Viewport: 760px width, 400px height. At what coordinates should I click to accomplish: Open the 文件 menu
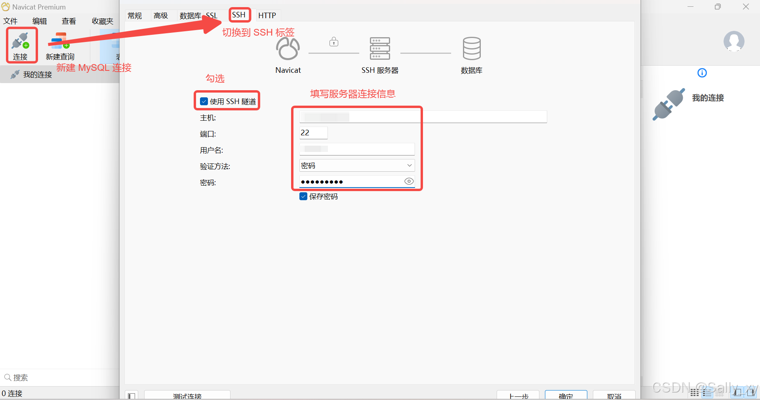coord(10,21)
